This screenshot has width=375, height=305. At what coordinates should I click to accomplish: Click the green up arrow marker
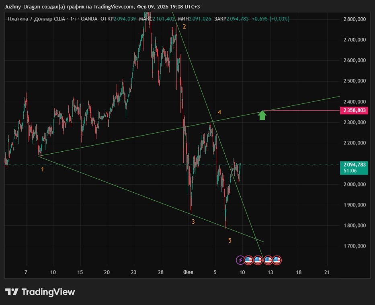pos(262,115)
